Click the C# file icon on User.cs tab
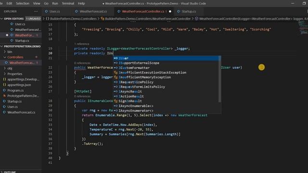308x173 pixels. point(46,12)
